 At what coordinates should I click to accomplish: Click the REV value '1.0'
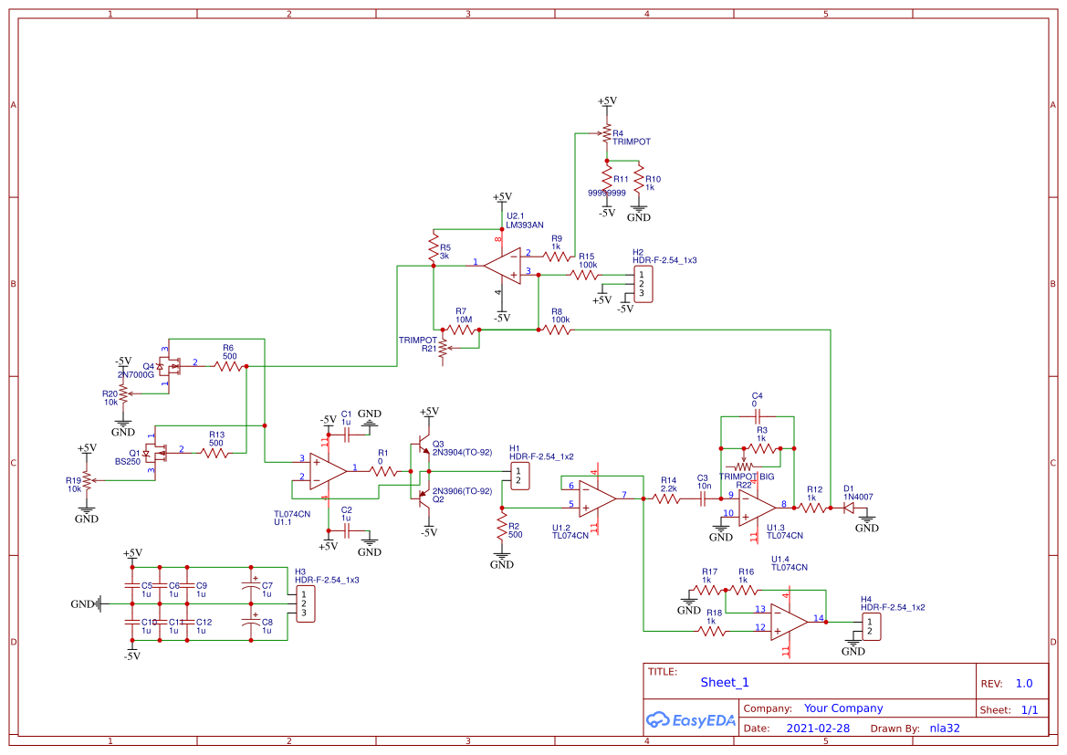pyautogui.click(x=1024, y=684)
